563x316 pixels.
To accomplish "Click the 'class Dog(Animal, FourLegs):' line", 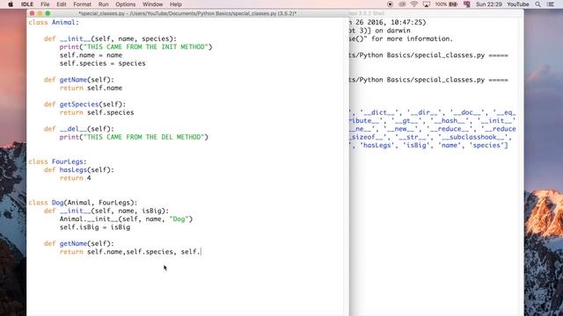I will click(83, 203).
